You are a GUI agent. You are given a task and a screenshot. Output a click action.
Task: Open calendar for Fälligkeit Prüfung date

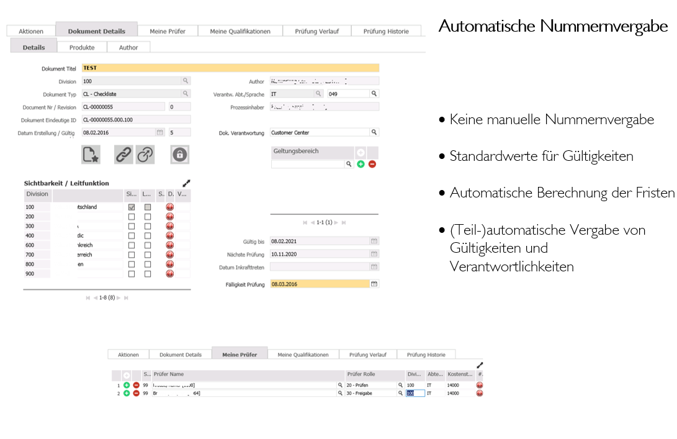374,284
